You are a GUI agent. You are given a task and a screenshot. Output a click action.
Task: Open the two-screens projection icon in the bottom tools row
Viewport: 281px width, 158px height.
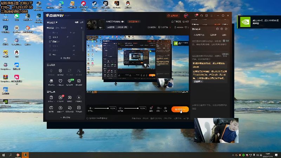70,108
